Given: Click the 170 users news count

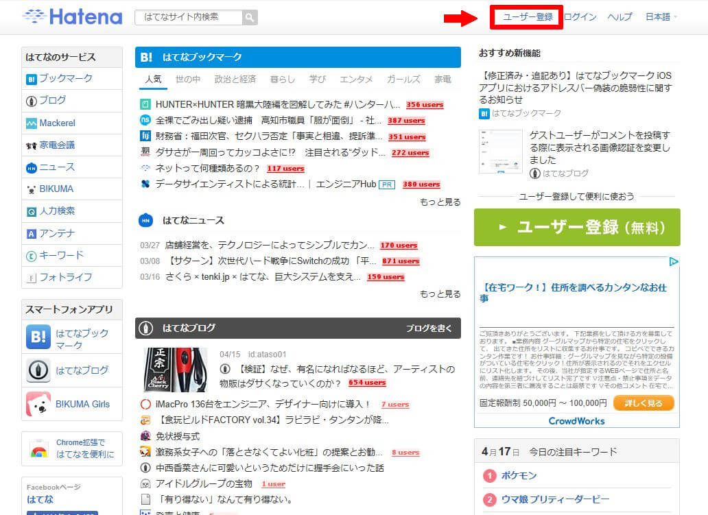Looking at the screenshot, I should [399, 245].
